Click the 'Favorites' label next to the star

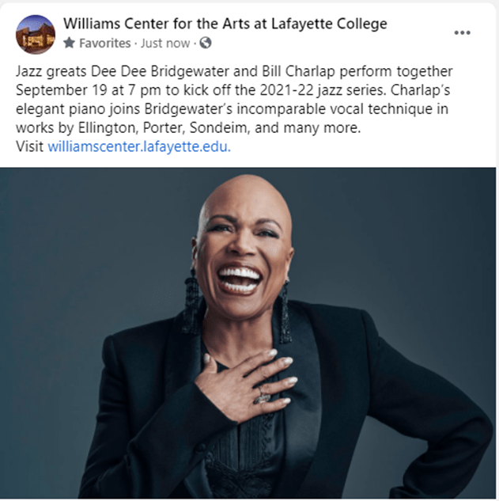105,43
